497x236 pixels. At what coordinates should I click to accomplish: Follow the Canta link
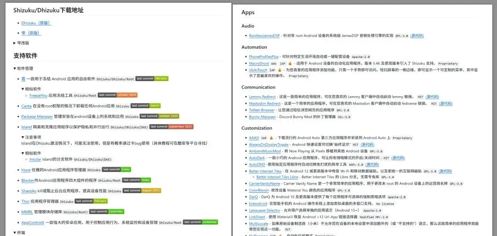tap(26, 106)
